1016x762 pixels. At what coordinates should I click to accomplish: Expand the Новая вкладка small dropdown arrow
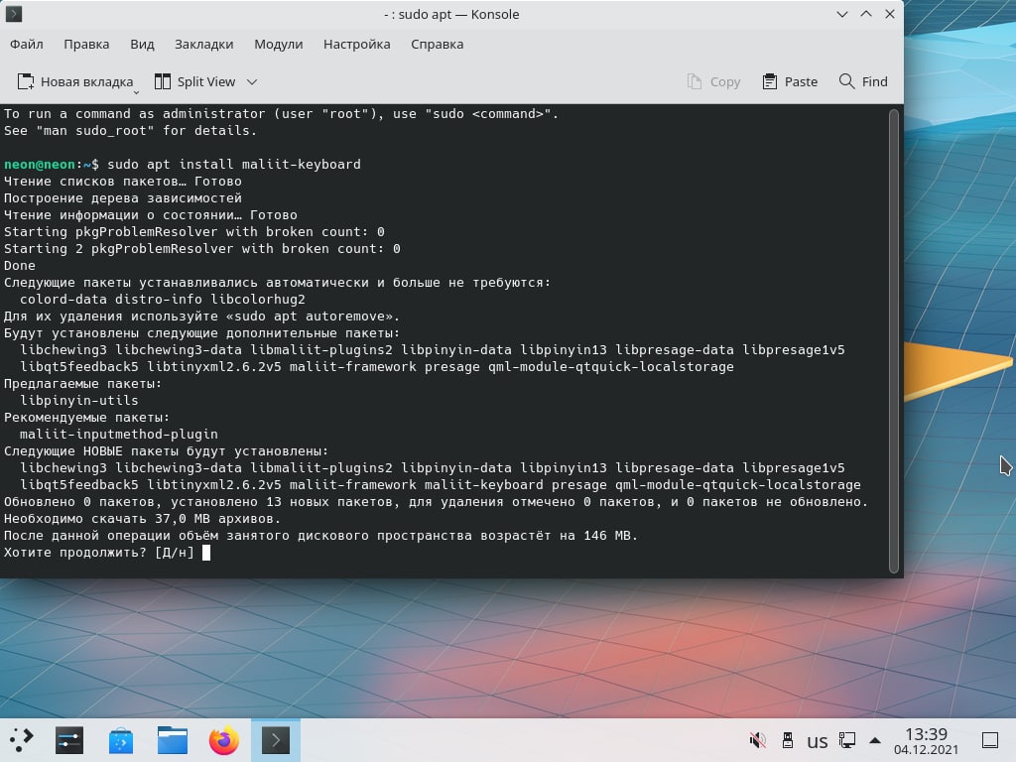click(136, 92)
